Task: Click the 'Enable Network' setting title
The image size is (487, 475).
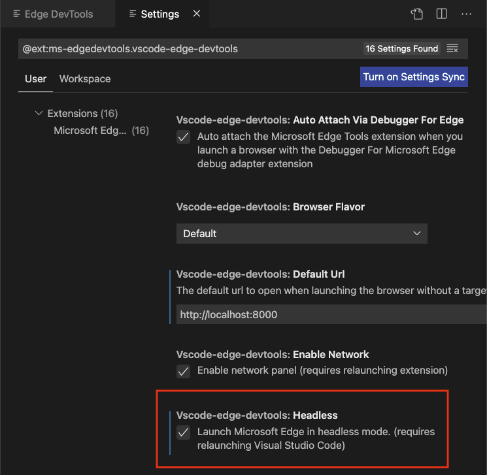Action: (x=273, y=355)
